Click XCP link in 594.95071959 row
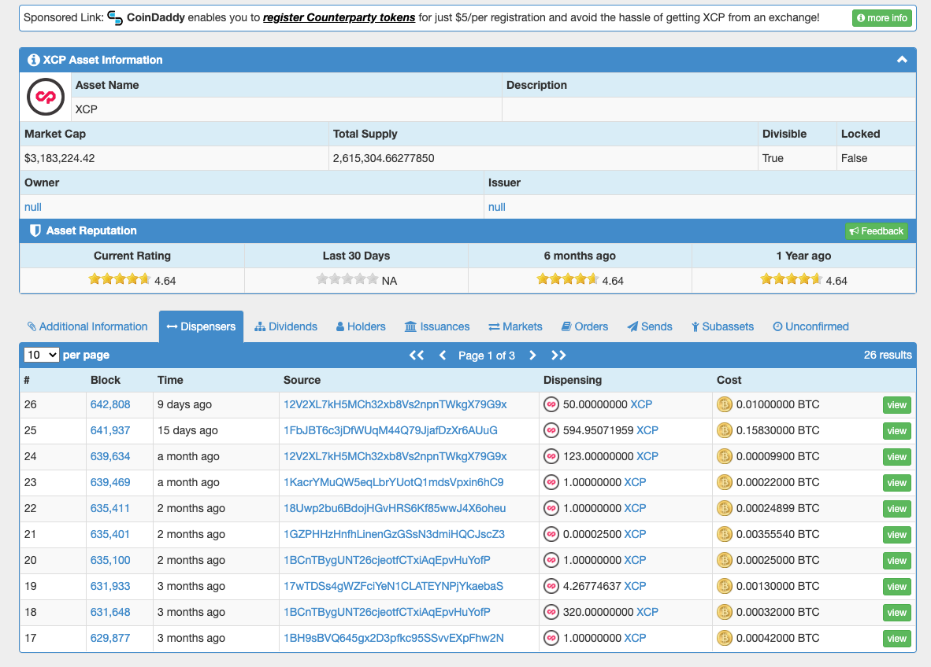The image size is (931, 667). (647, 430)
